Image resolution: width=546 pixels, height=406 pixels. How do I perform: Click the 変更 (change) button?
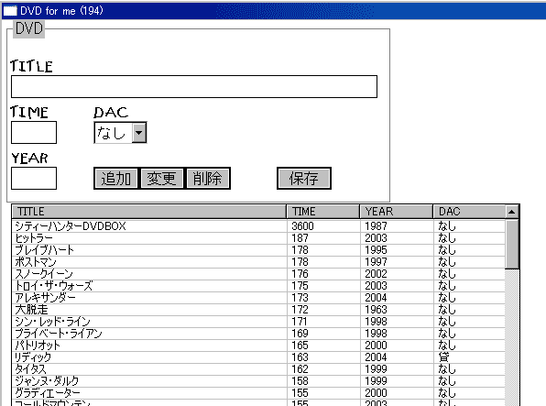pos(161,179)
